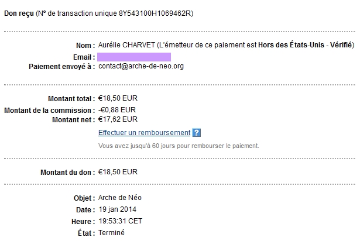This screenshot has height=241, width=360.
Task: Click the Hors des États-Unis - Vérifié text
Action: coord(305,45)
